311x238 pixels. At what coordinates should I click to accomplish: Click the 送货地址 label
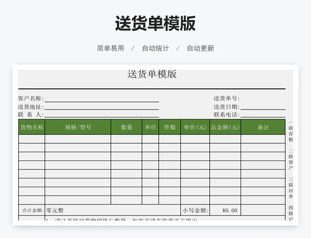(x=31, y=107)
